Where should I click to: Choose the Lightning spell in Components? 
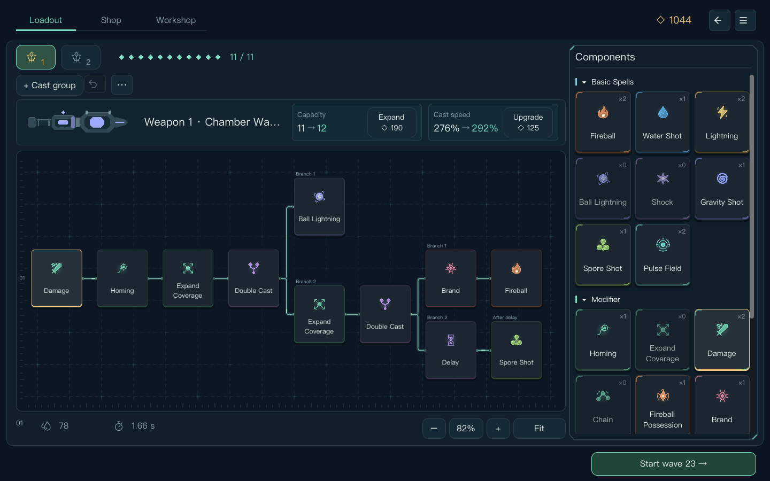[722, 122]
